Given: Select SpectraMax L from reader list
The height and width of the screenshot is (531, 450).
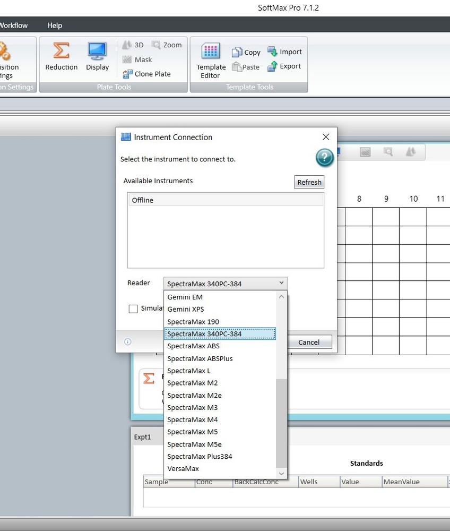Looking at the screenshot, I should 220,371.
